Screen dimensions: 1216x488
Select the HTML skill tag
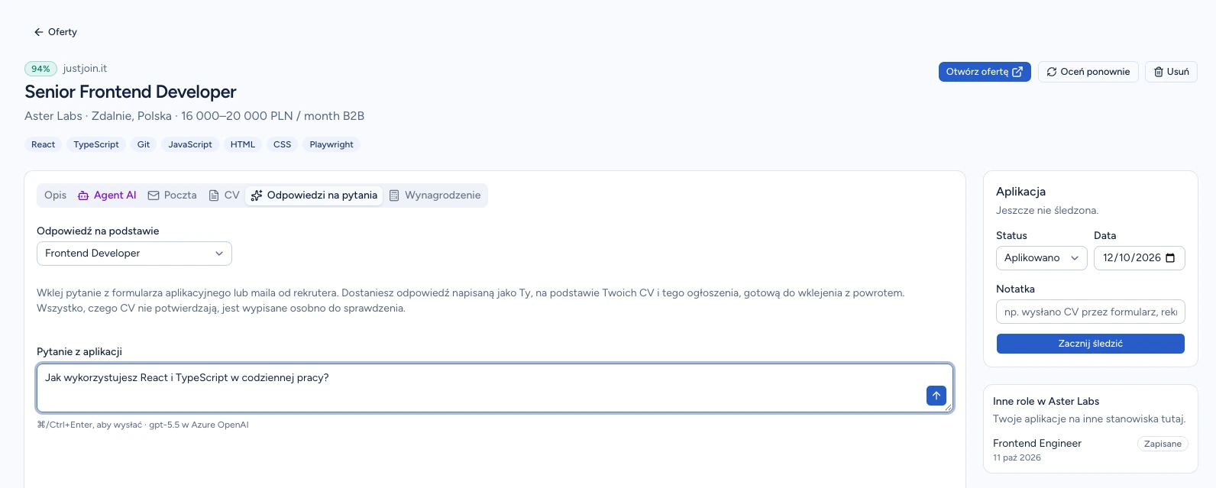[243, 144]
